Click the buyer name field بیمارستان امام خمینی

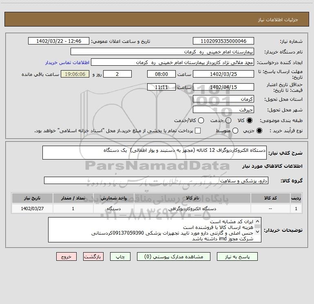coord(162,52)
